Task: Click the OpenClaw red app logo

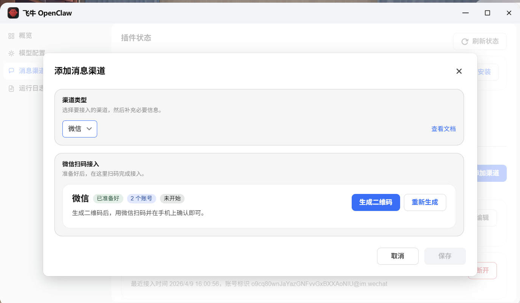Action: point(13,13)
